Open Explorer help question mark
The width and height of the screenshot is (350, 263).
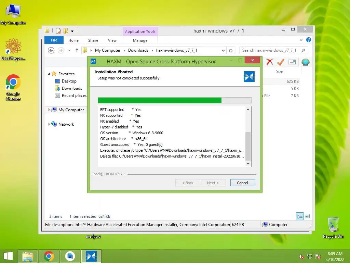coord(309,40)
